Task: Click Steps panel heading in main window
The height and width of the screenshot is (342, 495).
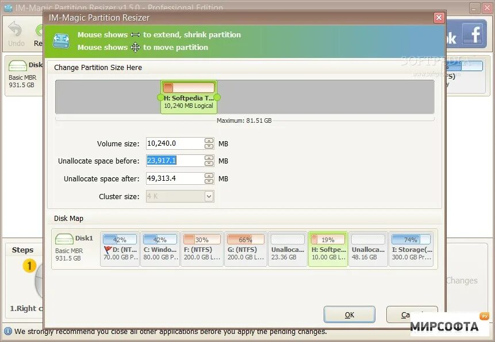Action: pyautogui.click(x=22, y=250)
